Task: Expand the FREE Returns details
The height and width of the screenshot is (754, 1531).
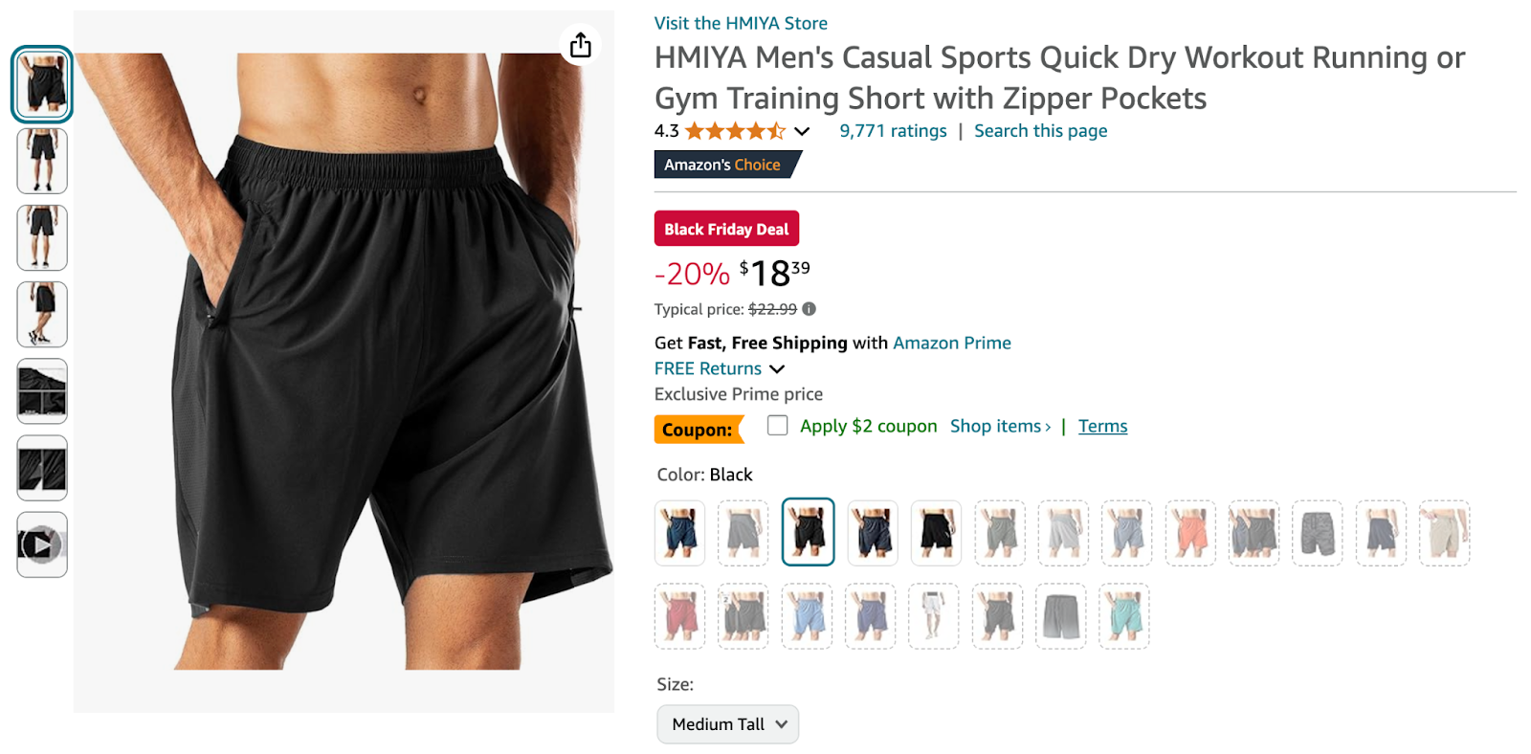Action: pyautogui.click(x=776, y=368)
